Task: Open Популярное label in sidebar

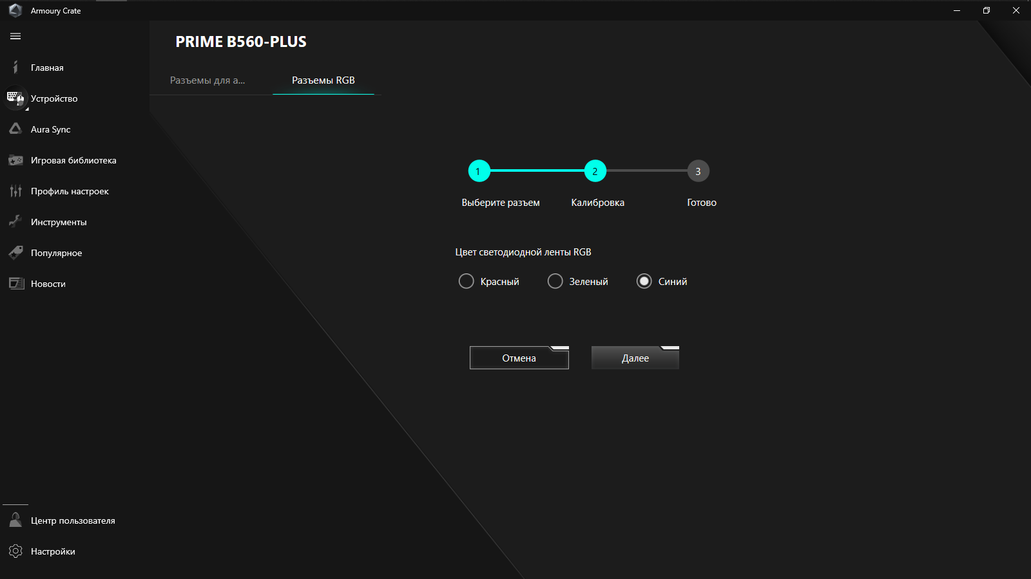Action: [x=57, y=253]
